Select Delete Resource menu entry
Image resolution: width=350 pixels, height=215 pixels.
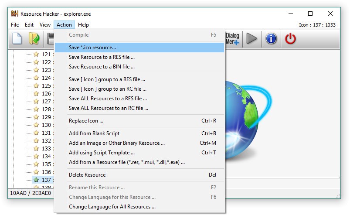pyautogui.click(x=139, y=175)
